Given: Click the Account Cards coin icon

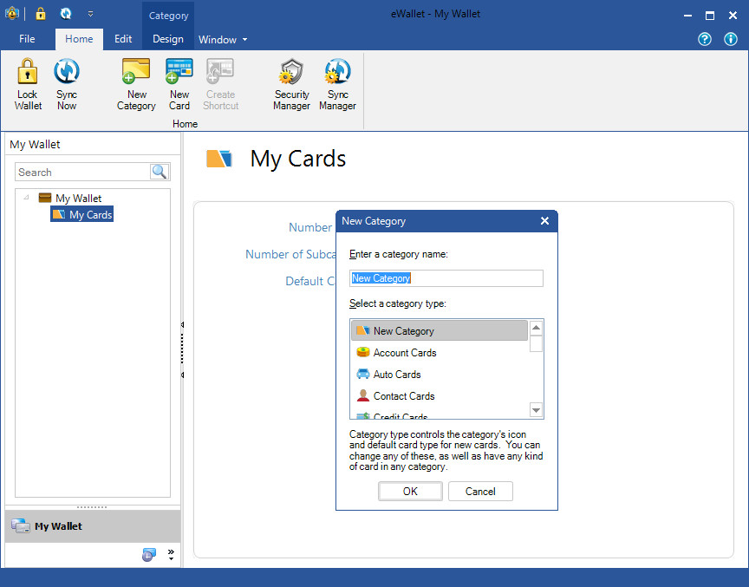Looking at the screenshot, I should pos(363,353).
